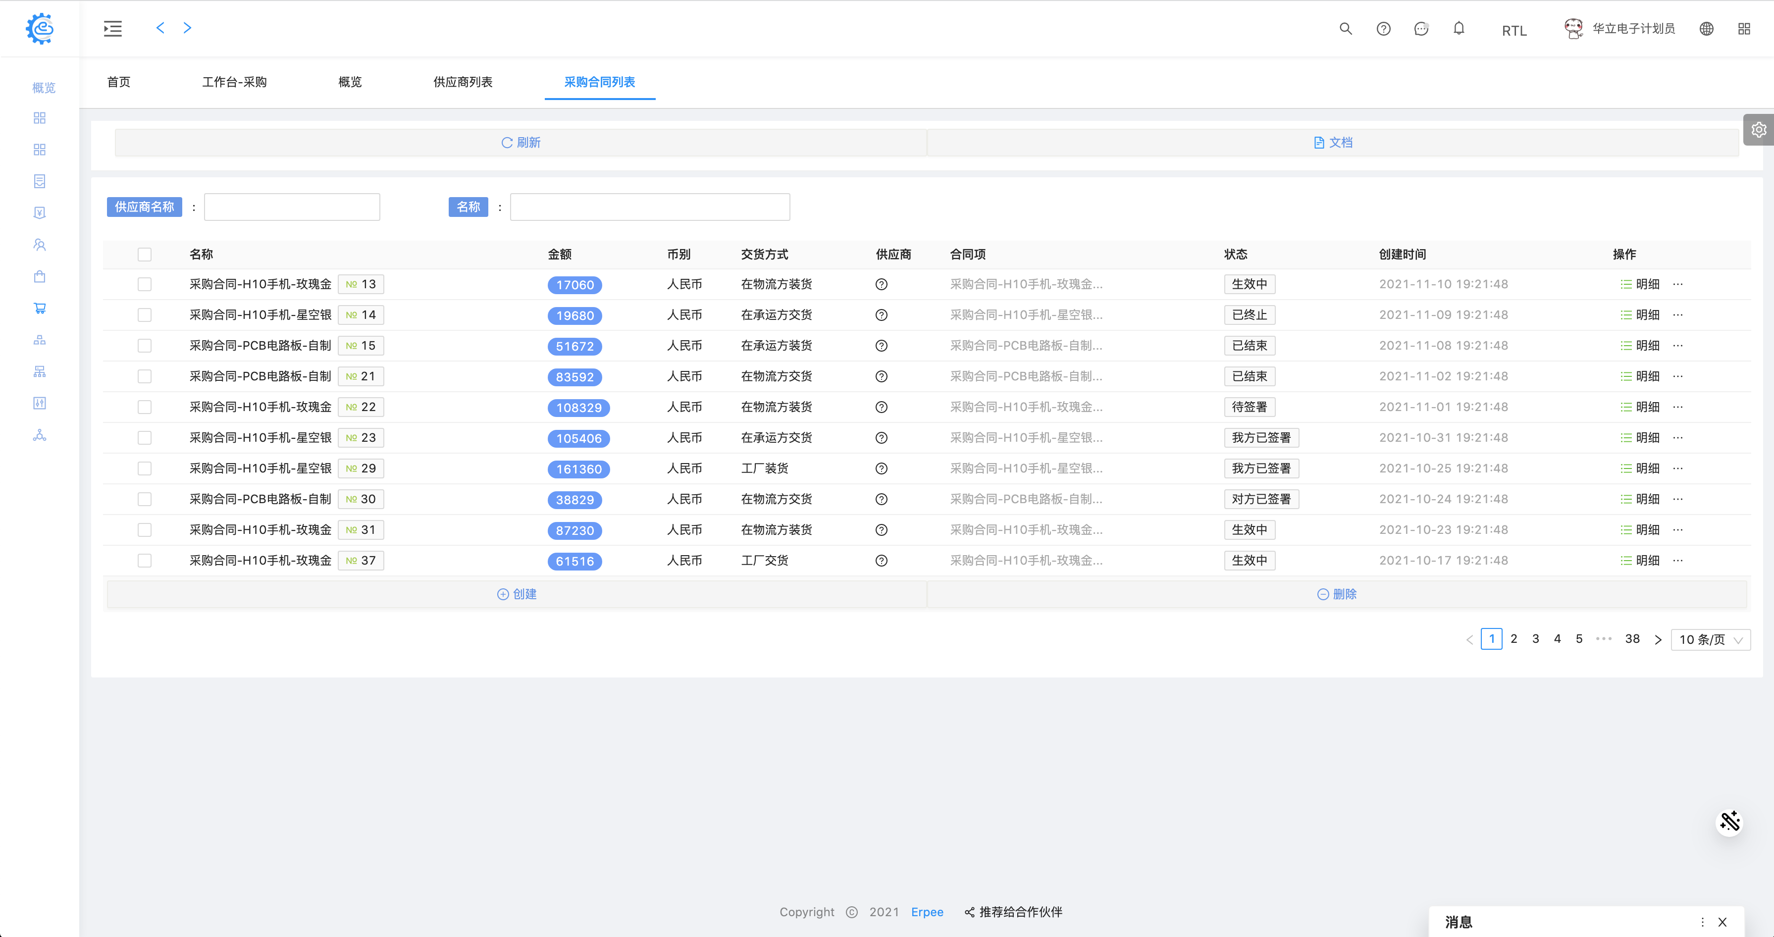1774x937 pixels.
Task: Click the 供应商名称 search input field
Action: 292,207
